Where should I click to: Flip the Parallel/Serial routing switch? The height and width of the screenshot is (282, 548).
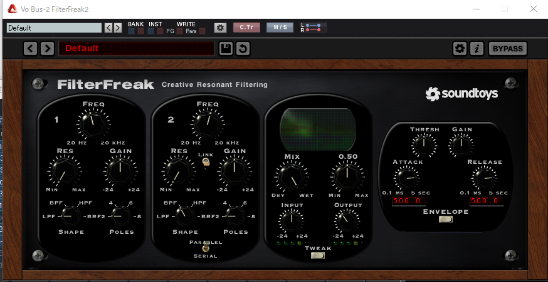click(x=206, y=246)
